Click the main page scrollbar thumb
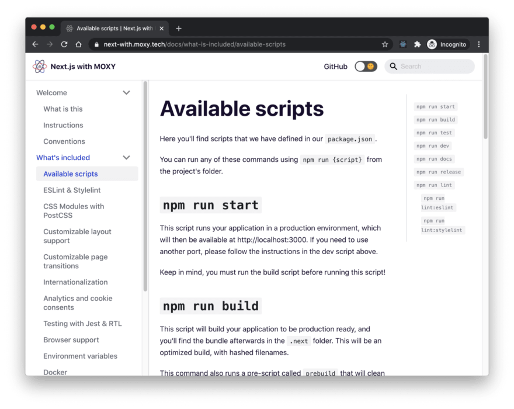The image size is (514, 409). pyautogui.click(x=485, y=97)
